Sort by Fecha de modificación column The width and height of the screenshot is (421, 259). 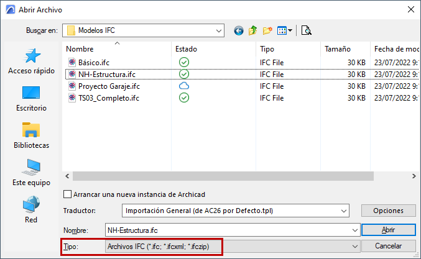(x=396, y=49)
